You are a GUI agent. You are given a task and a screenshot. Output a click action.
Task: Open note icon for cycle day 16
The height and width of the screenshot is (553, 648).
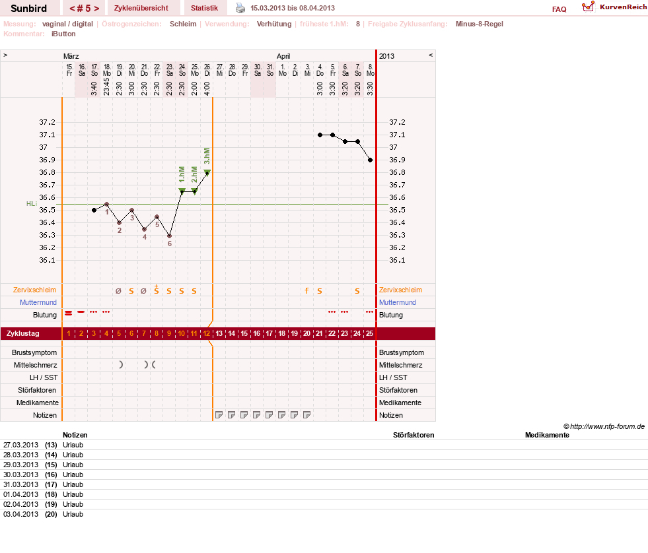pos(257,415)
